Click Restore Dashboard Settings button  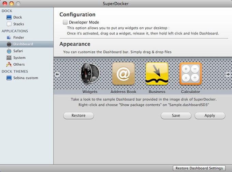pos(199,168)
